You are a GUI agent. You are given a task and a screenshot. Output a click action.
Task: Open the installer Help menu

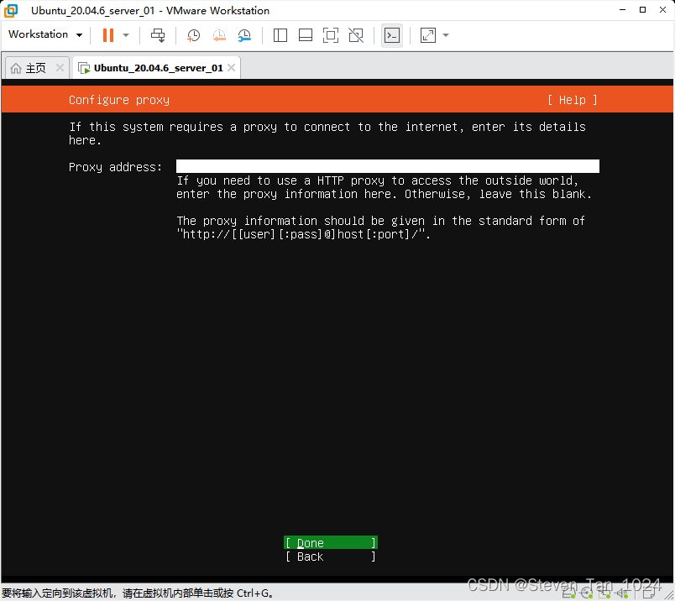(x=572, y=100)
